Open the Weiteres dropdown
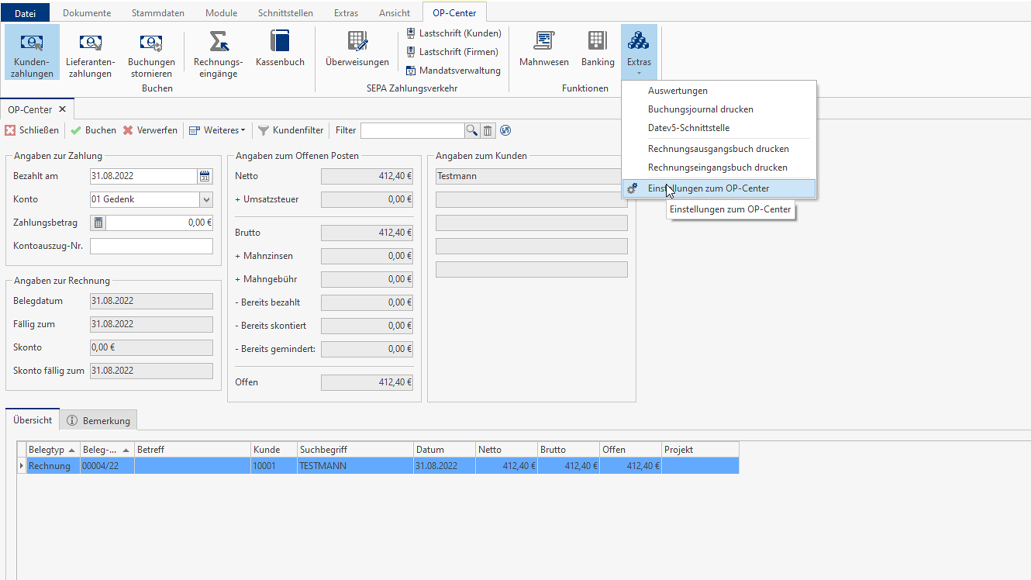 [217, 130]
